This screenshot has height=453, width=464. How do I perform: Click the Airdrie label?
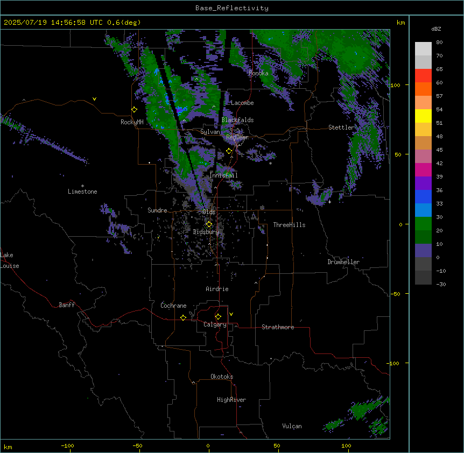pyautogui.click(x=217, y=289)
